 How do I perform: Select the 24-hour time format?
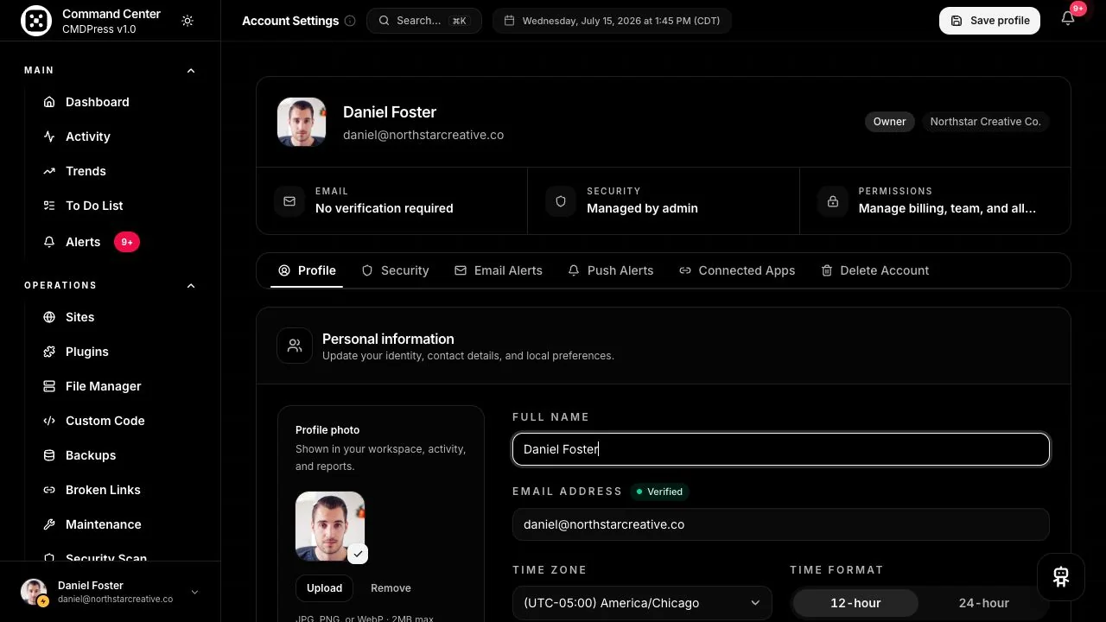click(x=983, y=603)
